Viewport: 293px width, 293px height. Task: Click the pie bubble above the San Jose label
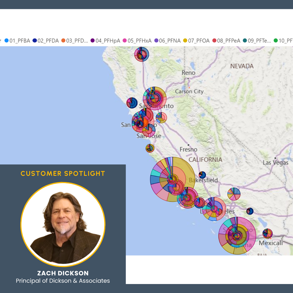click(x=149, y=130)
